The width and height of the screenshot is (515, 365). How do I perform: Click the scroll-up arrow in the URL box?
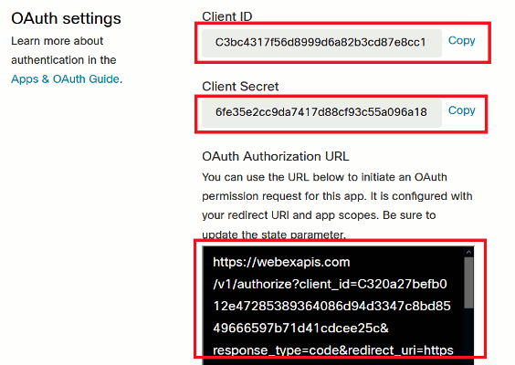468,252
